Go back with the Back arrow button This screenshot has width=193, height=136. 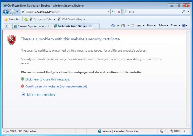click(6, 12)
